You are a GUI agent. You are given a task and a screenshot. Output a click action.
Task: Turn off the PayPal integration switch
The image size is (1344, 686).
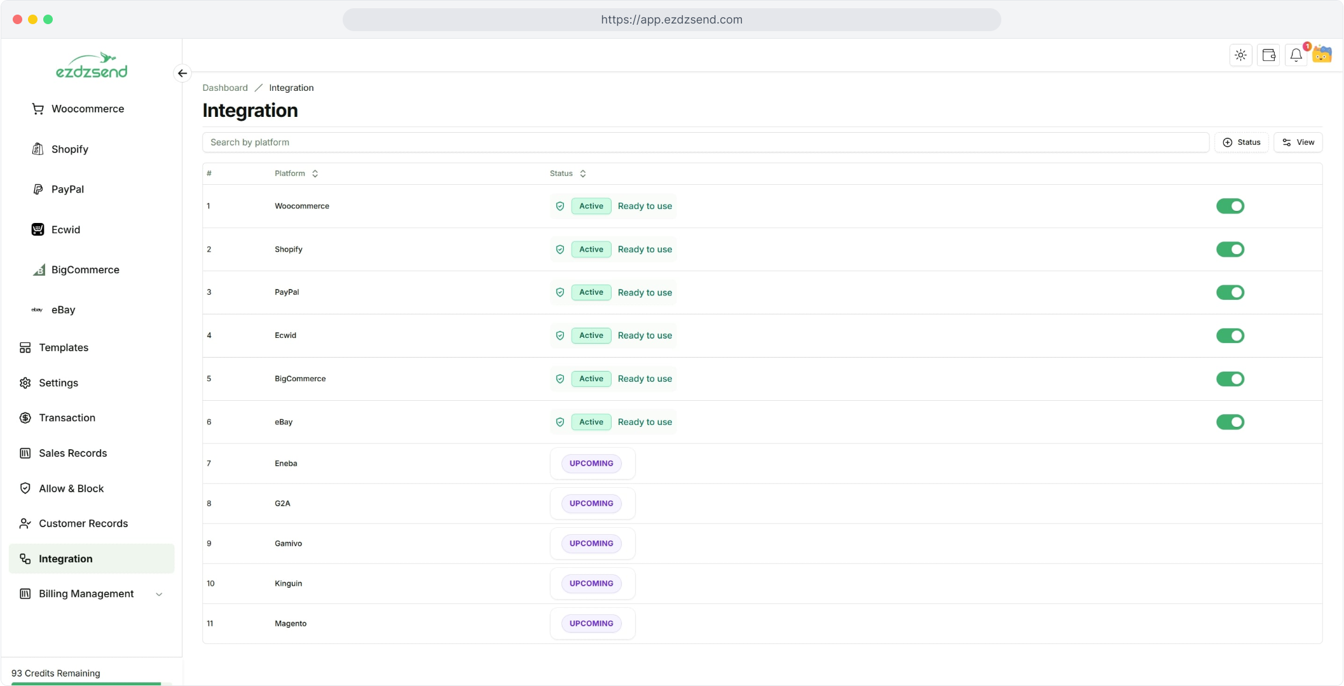(1230, 292)
